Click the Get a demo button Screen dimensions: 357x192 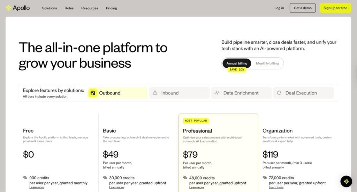tap(303, 8)
